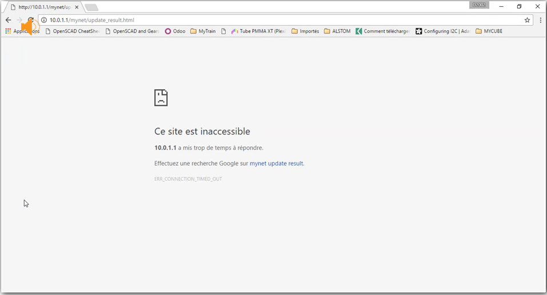Go back with the browser back arrow
Image resolution: width=547 pixels, height=295 pixels.
(x=9, y=20)
